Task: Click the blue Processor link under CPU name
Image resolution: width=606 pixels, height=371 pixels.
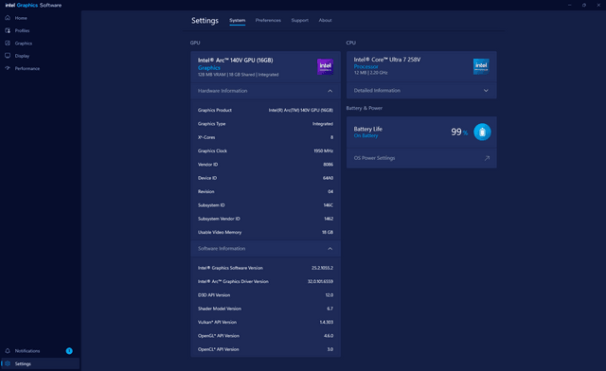Action: pyautogui.click(x=366, y=66)
